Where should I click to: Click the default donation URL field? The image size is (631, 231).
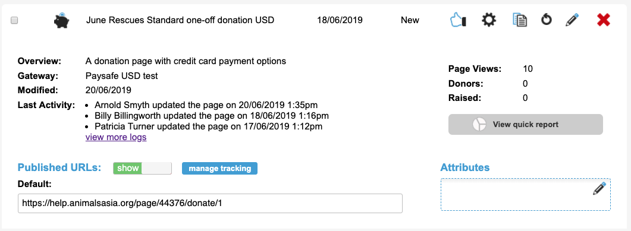pos(210,203)
